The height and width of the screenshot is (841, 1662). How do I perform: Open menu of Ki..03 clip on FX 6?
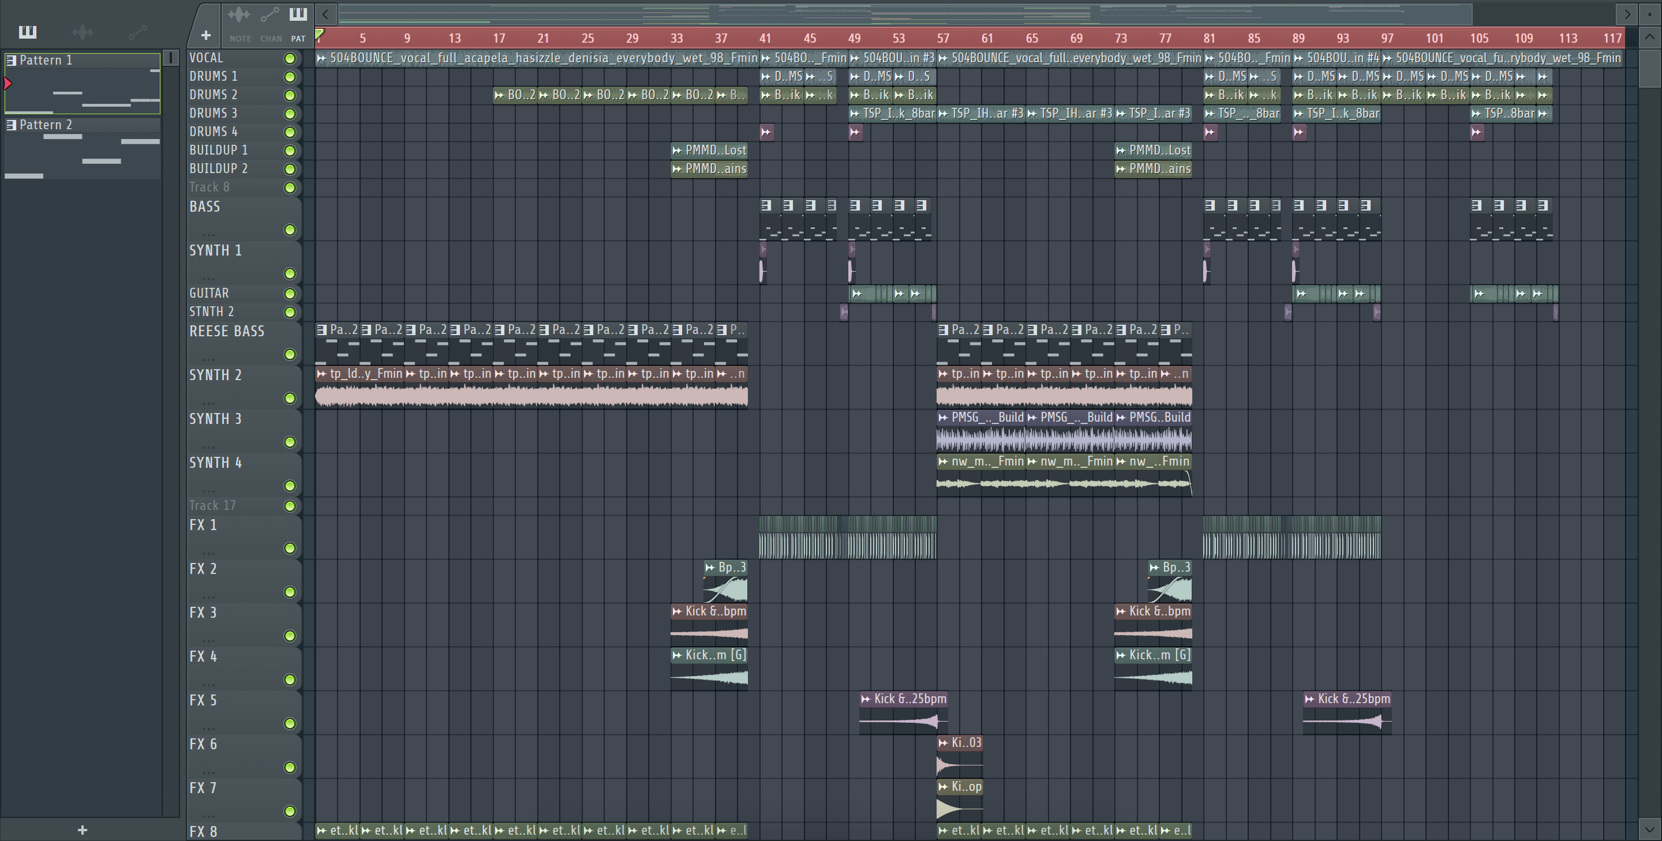click(942, 742)
